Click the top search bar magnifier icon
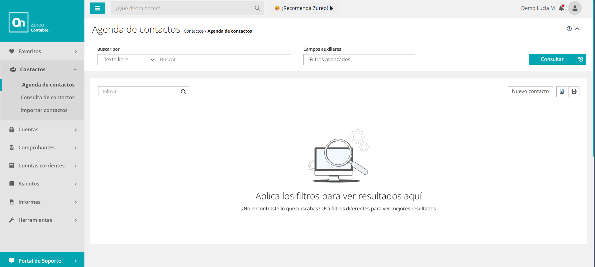Screen dimensions: 595x267 click(257, 8)
